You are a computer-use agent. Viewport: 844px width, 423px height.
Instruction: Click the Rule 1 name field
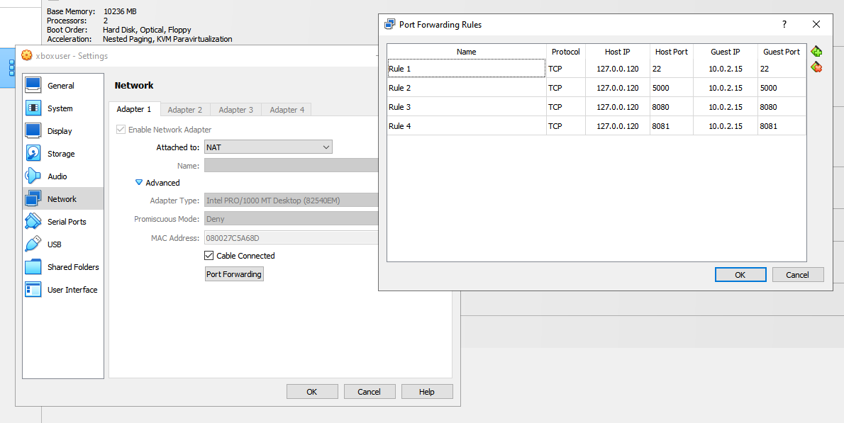point(466,69)
